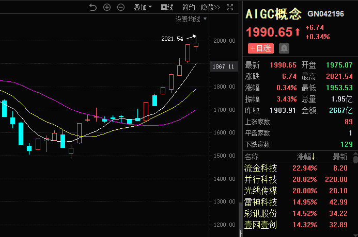This screenshot has width=358, height=237.
Task: Sort list by 最新 column header
Action: 340,157
